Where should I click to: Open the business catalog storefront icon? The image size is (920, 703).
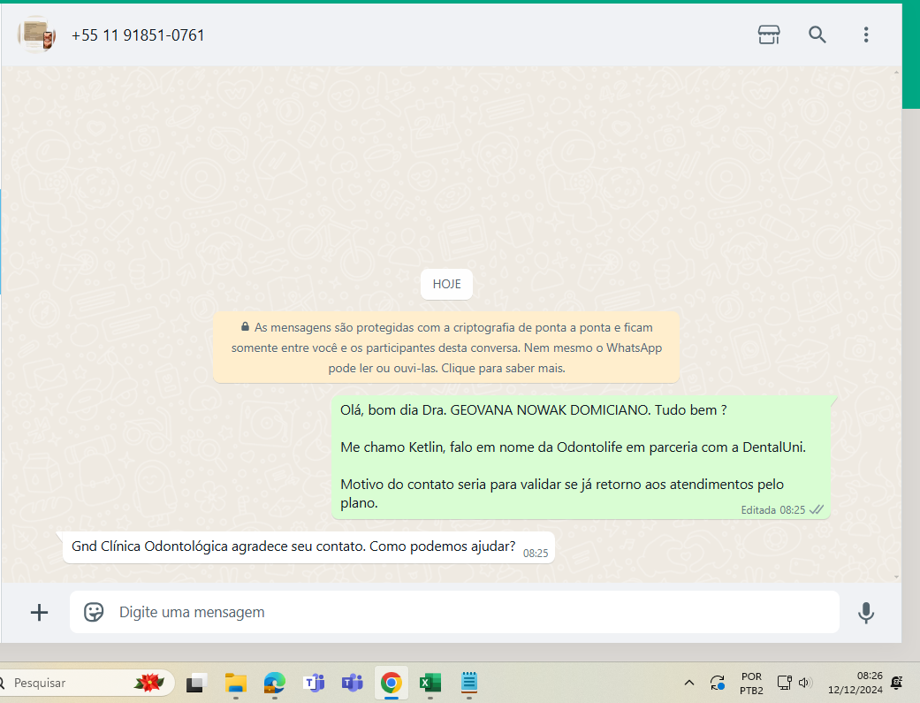(x=769, y=34)
